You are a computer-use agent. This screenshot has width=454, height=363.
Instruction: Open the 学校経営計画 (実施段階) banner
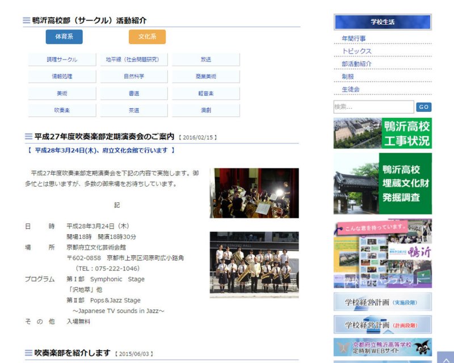382,302
